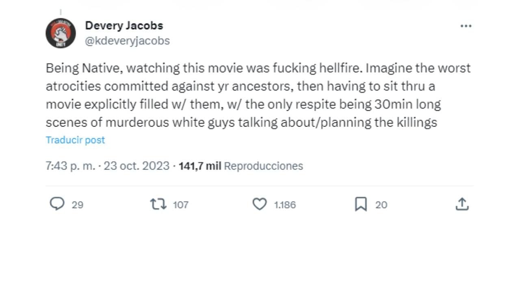This screenshot has height=292, width=520.
Task: Like the post with the heart icon
Action: point(260,204)
